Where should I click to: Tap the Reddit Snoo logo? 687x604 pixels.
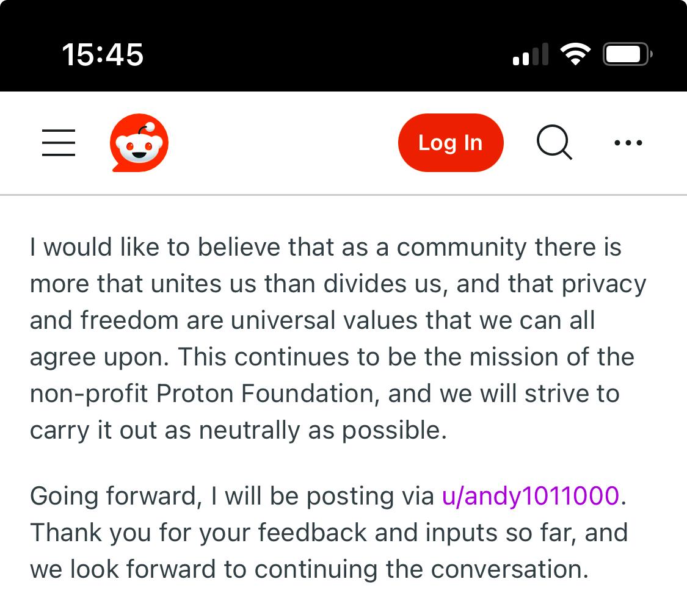139,143
